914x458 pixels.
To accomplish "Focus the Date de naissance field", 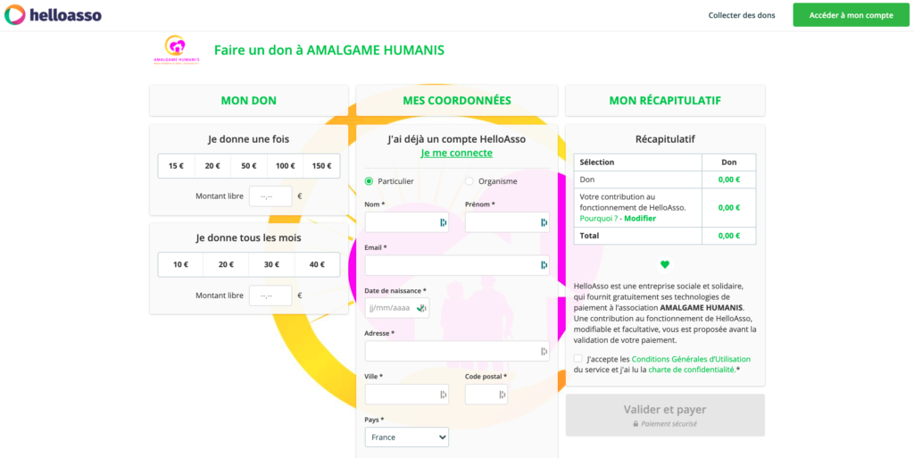I will click(x=389, y=308).
